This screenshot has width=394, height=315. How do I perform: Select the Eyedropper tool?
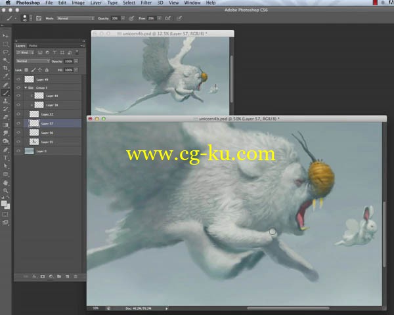click(5, 76)
